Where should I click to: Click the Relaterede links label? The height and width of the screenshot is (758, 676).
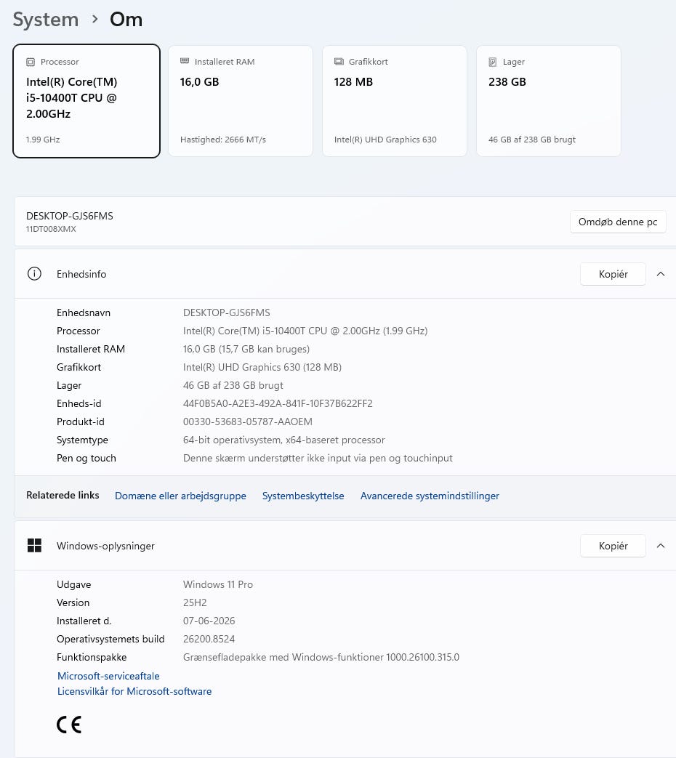[63, 495]
